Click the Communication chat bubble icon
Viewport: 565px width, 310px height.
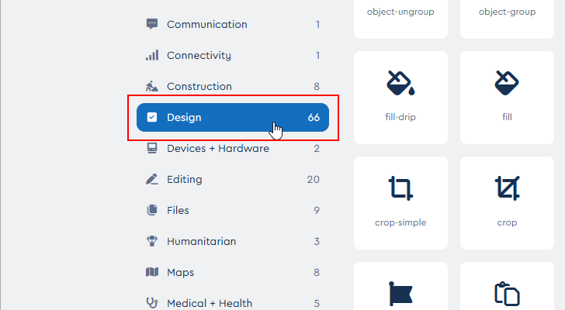click(152, 24)
